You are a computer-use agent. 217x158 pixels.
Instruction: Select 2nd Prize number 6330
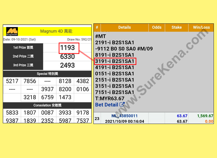pos(67,56)
